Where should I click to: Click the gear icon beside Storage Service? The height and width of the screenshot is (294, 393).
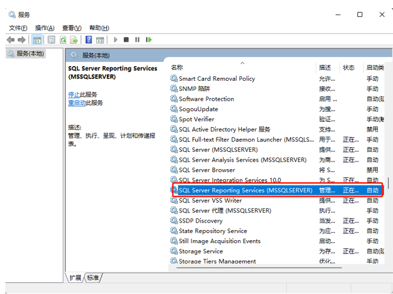click(x=174, y=251)
